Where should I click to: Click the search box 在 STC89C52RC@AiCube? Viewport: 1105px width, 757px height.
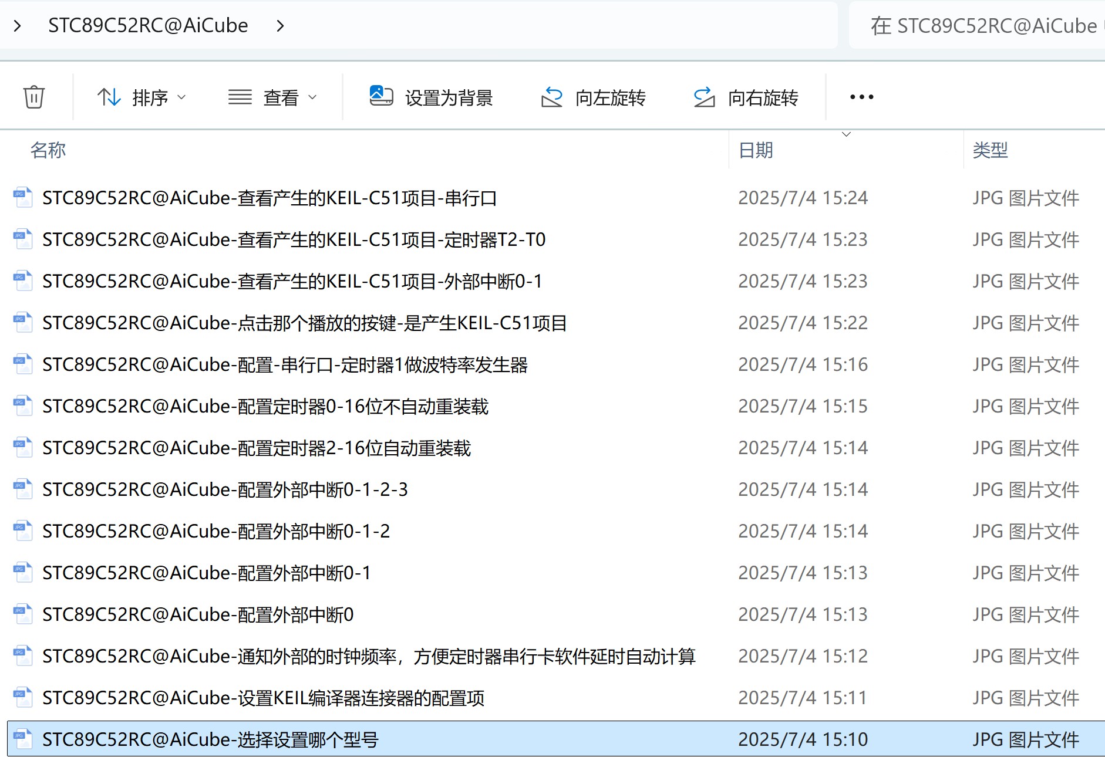click(x=977, y=26)
